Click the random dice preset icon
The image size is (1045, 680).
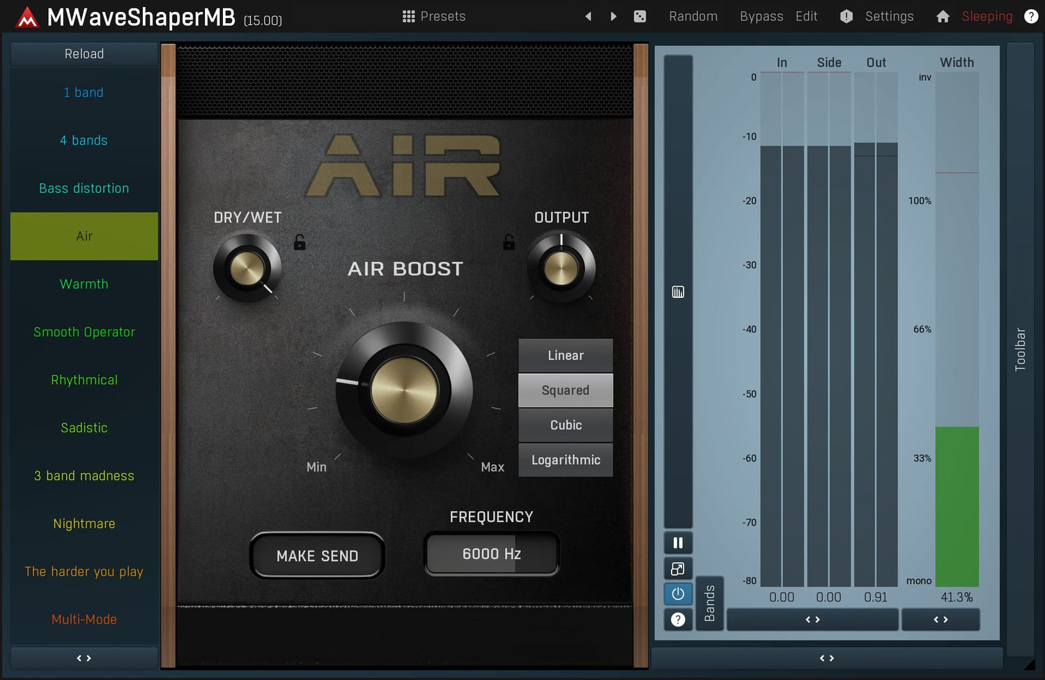tap(640, 16)
